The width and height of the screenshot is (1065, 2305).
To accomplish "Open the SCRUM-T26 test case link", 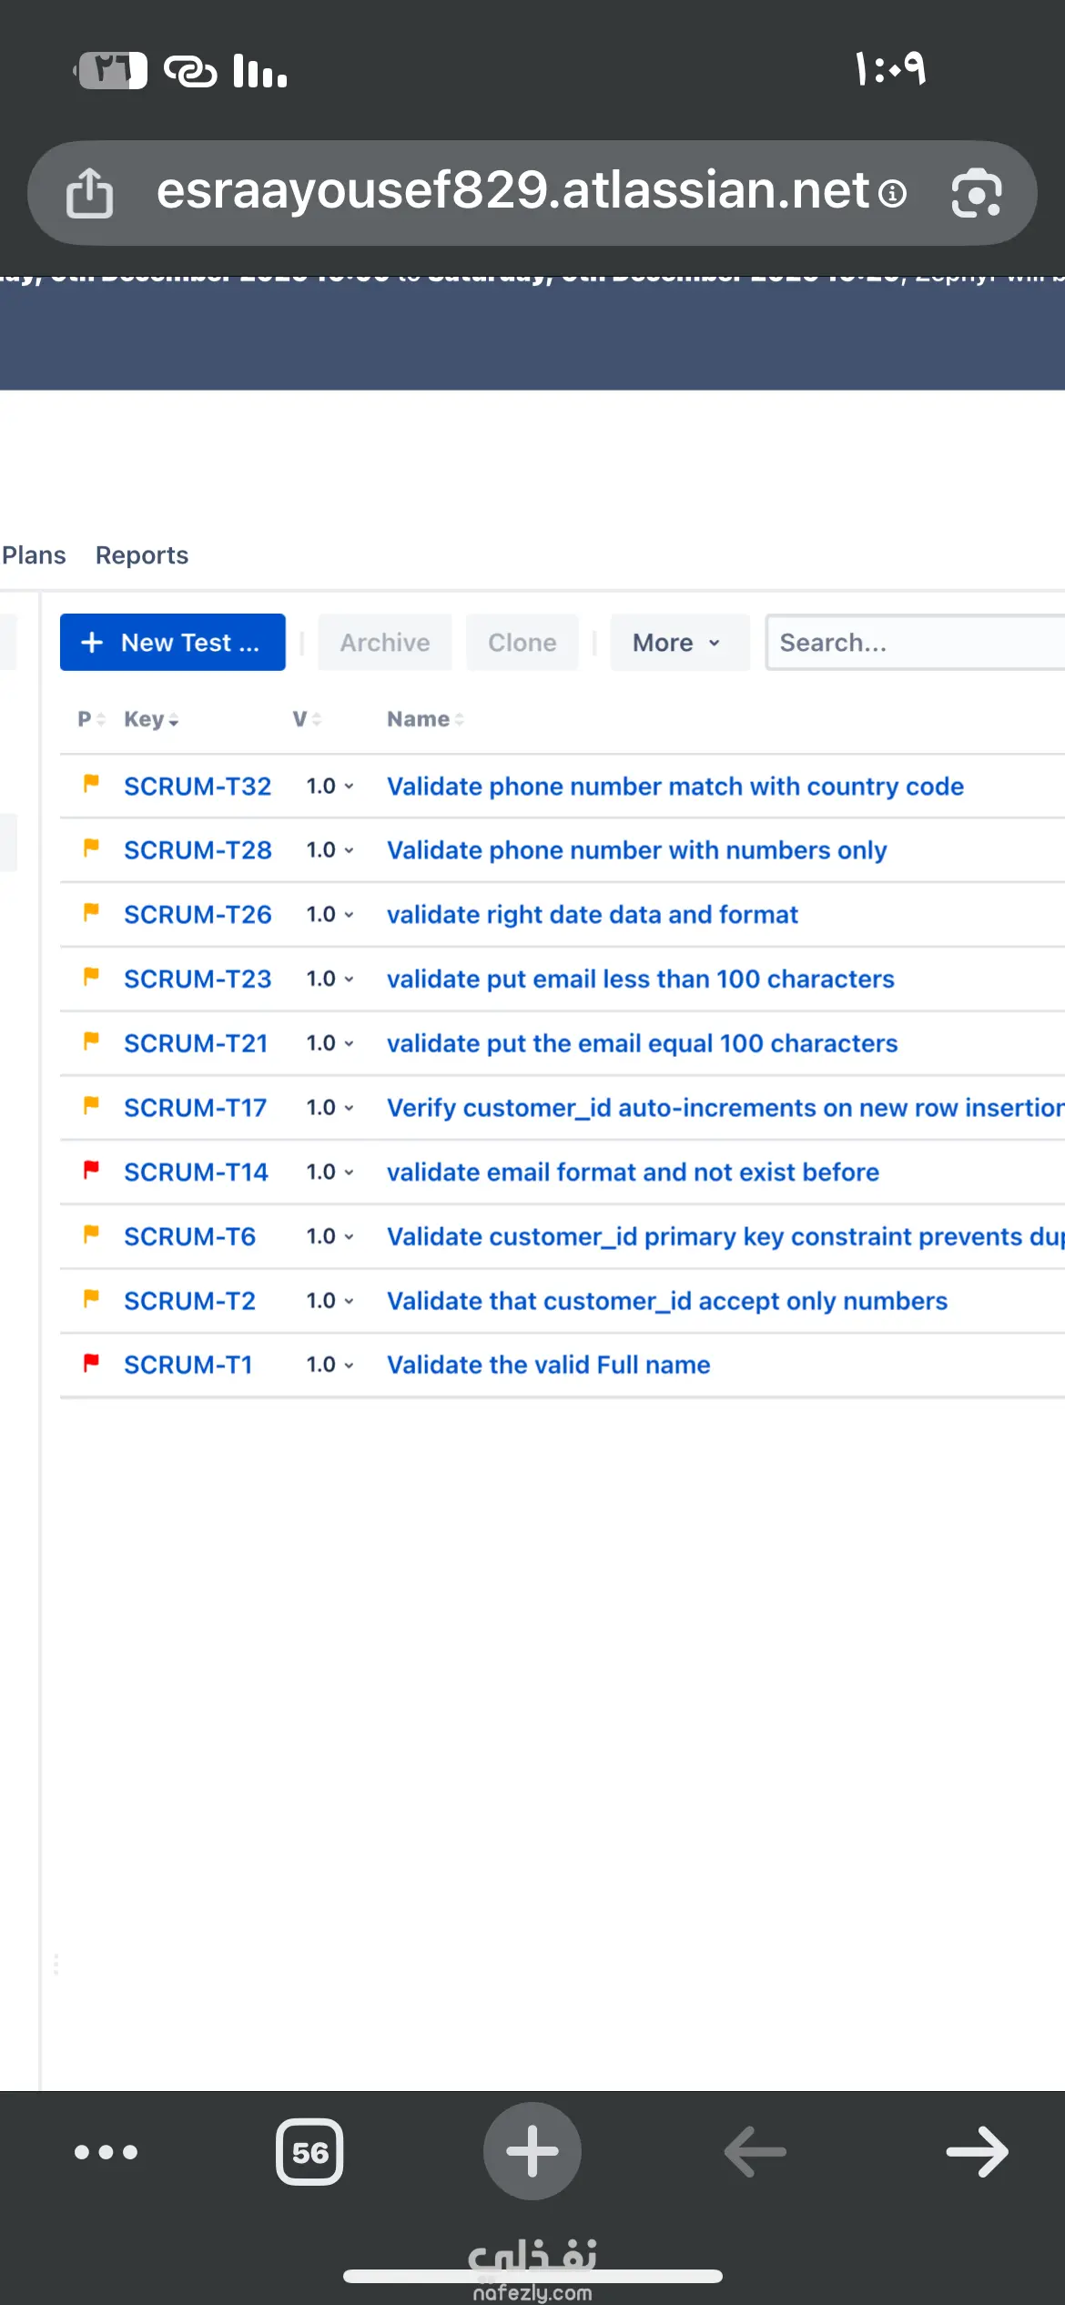I will tap(198, 914).
